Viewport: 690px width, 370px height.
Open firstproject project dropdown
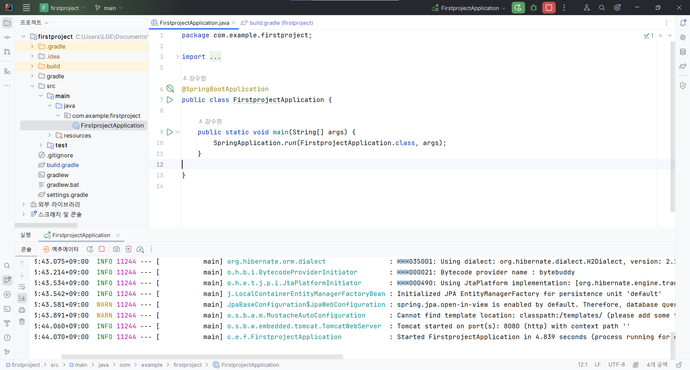63,8
